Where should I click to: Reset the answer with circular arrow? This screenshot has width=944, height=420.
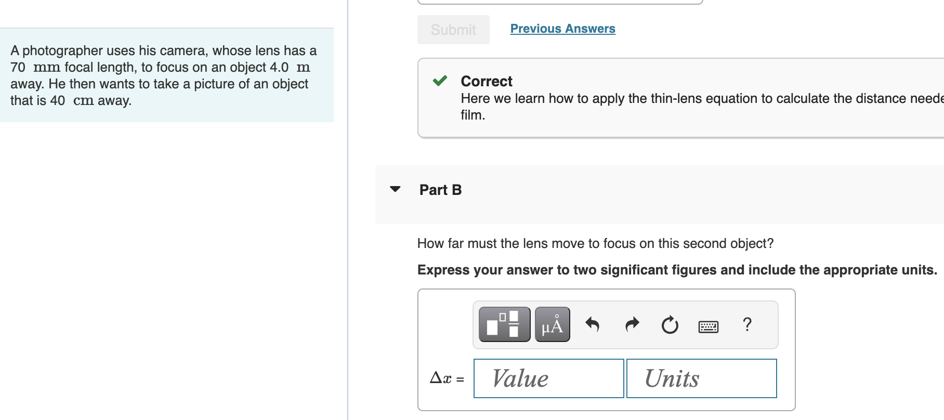pyautogui.click(x=670, y=325)
